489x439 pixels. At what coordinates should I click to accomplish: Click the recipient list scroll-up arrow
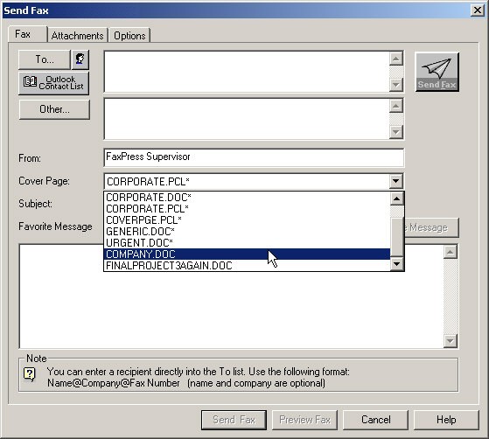pos(396,59)
